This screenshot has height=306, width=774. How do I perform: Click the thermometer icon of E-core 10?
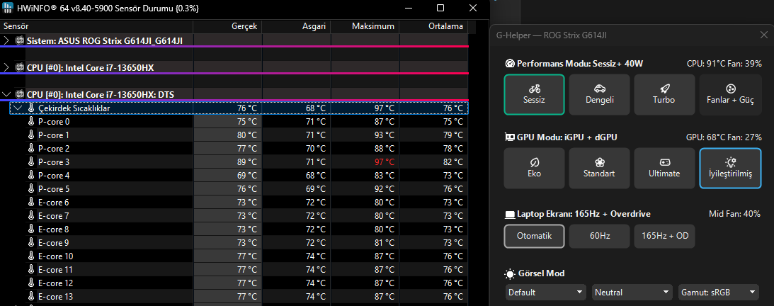[x=31, y=256]
